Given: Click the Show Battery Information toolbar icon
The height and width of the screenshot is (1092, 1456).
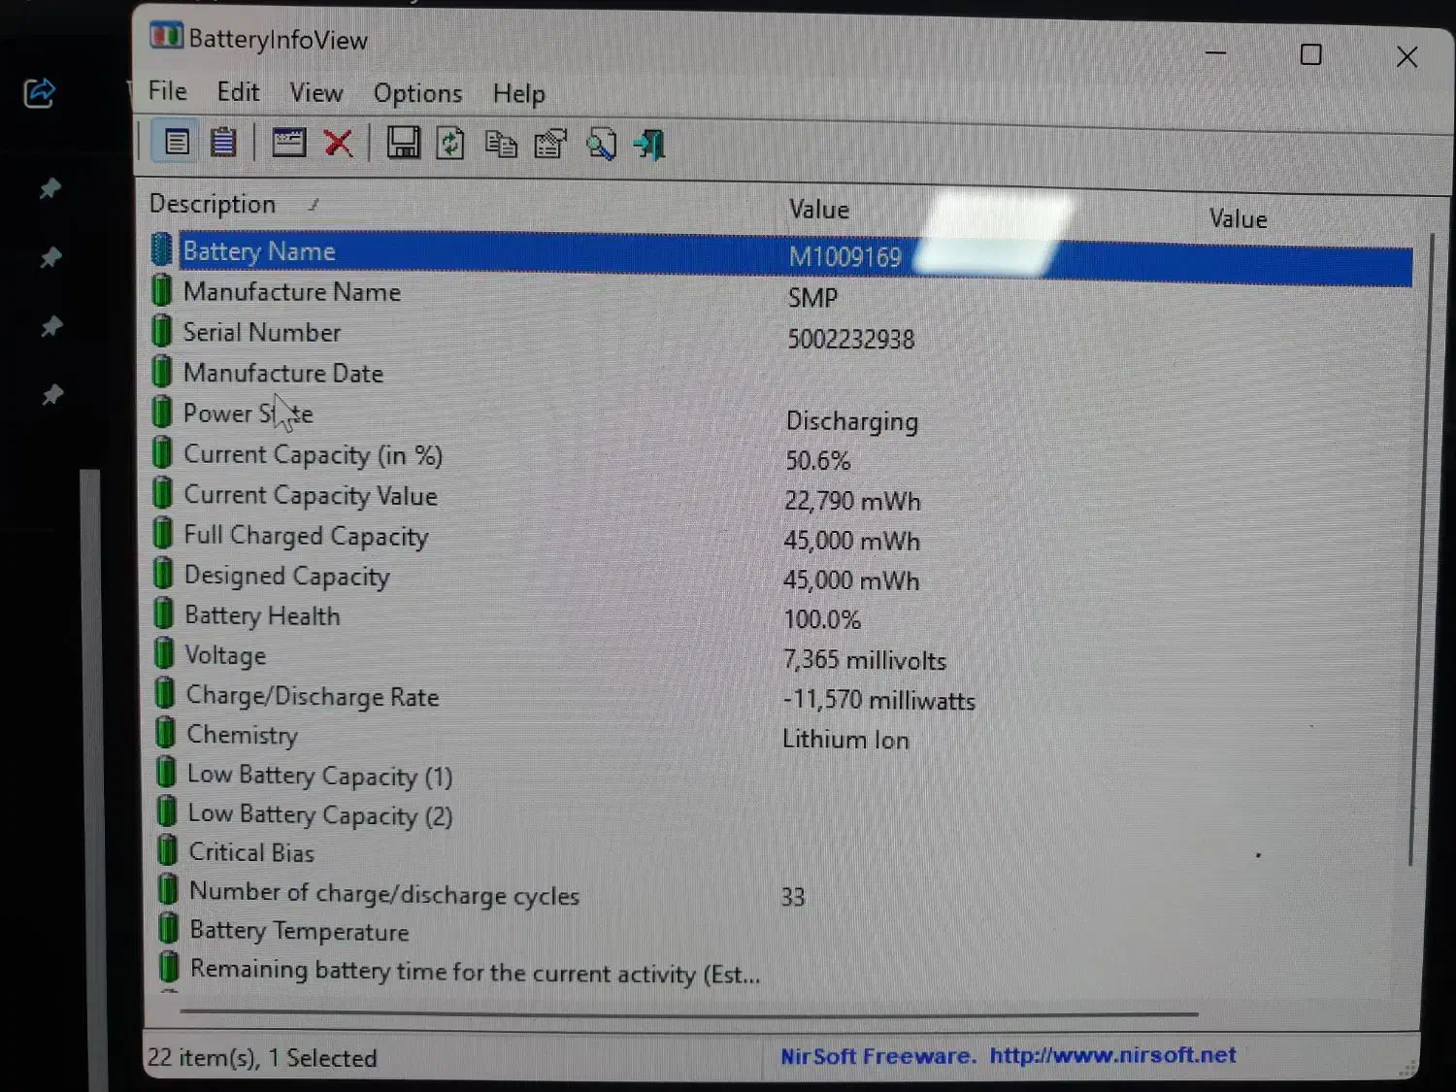Looking at the screenshot, I should coord(177,143).
